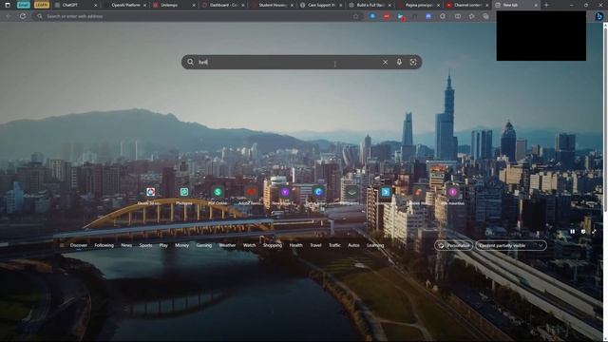Click the blue circular extension icon in toolbar
This screenshot has height=342, width=608.
point(372,16)
